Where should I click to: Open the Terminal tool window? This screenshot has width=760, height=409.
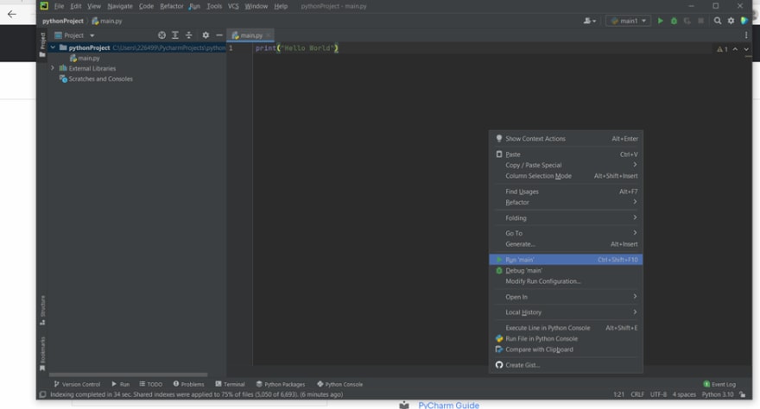point(231,384)
